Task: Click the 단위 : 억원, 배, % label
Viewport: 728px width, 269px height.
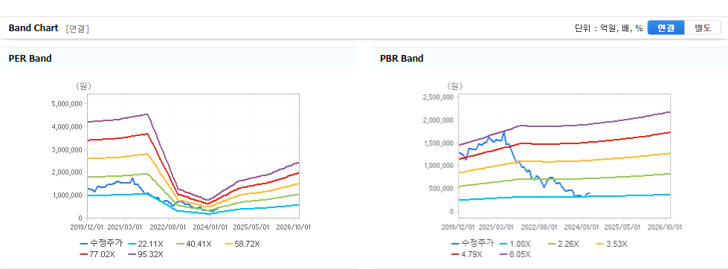Action: pos(609,28)
